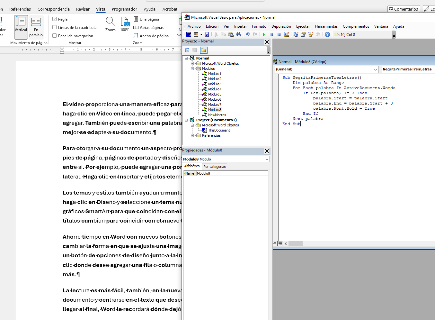The width and height of the screenshot is (435, 320).
Task: Select Módulo3 in the project tree
Action: click(215, 84)
